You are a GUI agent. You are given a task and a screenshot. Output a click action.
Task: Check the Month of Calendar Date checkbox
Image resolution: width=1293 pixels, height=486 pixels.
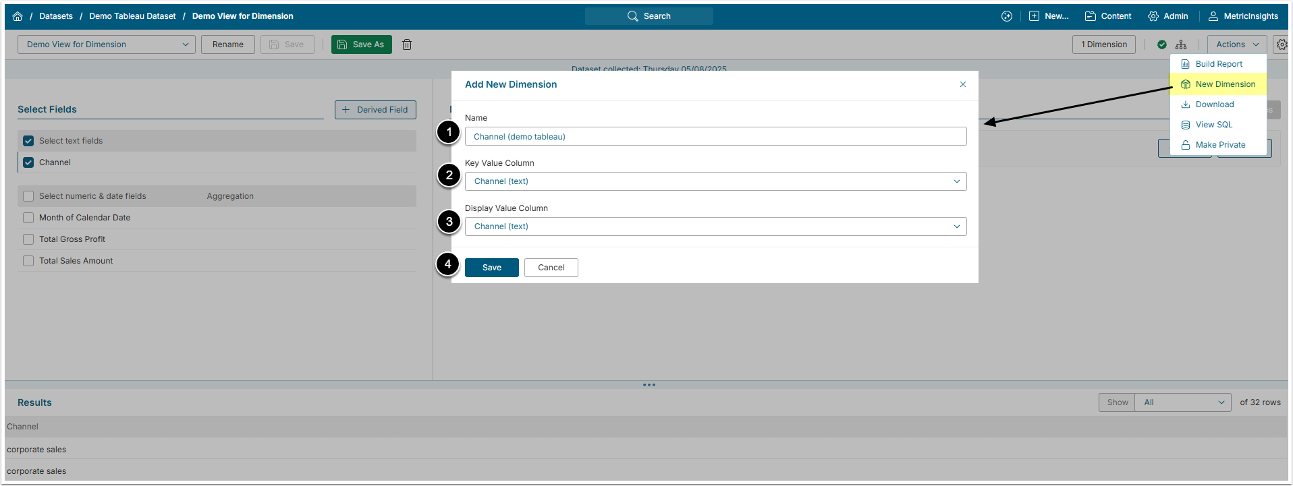(28, 218)
